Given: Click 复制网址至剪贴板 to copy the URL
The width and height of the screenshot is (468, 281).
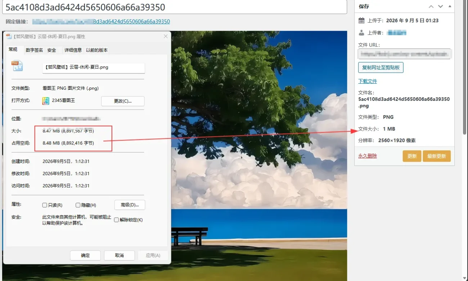Looking at the screenshot, I should pyautogui.click(x=381, y=67).
